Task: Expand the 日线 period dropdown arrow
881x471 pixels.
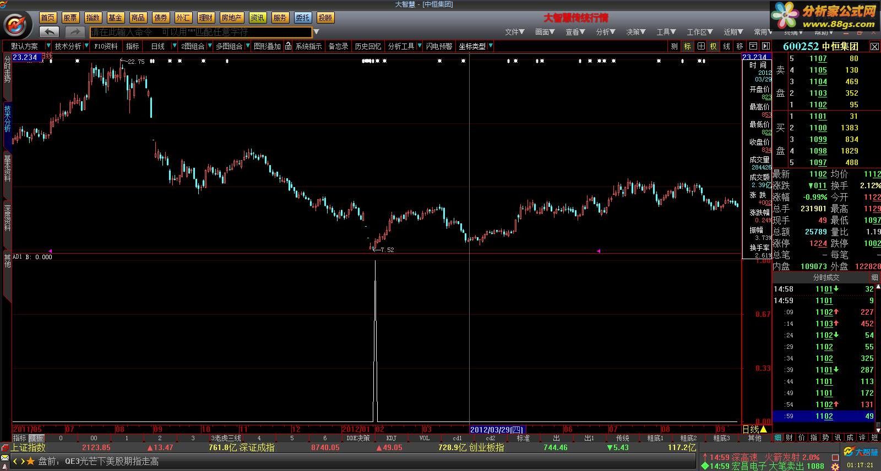Action: point(175,46)
